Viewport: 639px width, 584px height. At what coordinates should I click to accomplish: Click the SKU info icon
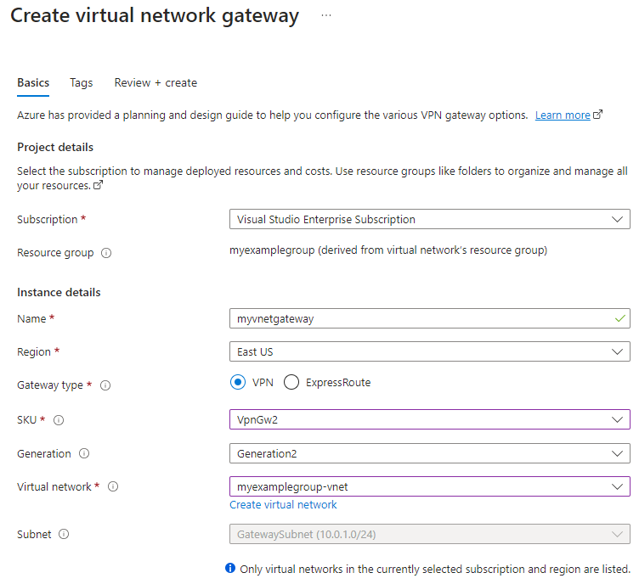click(59, 419)
